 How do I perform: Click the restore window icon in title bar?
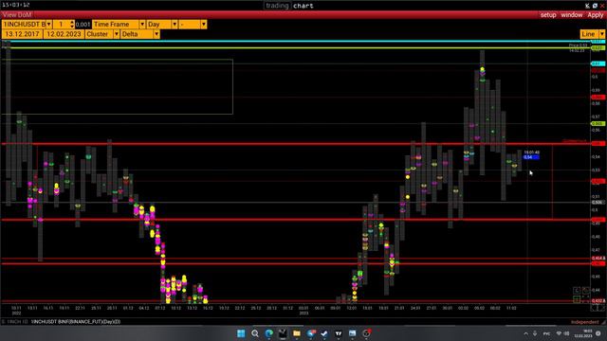(x=595, y=6)
